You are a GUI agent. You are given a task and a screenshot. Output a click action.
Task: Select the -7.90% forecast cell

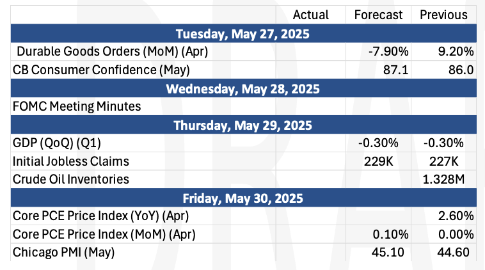(x=378, y=51)
